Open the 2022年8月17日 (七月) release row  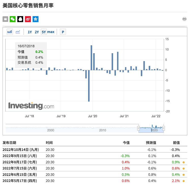[x=19, y=162]
